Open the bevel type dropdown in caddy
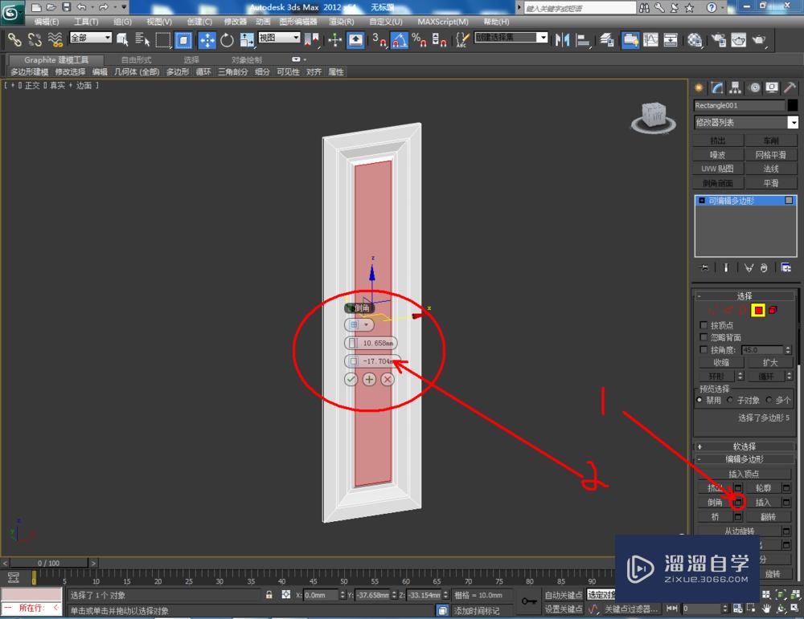 tap(359, 324)
